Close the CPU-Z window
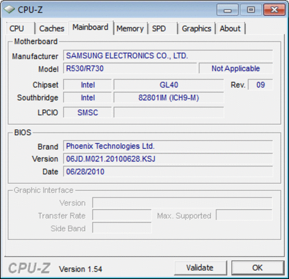Image resolution: width=289 pixels, height=279 pixels. tap(274, 10)
